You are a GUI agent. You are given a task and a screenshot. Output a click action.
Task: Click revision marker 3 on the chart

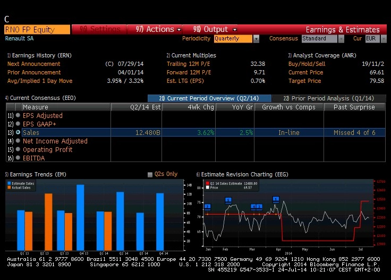pyautogui.click(x=259, y=207)
